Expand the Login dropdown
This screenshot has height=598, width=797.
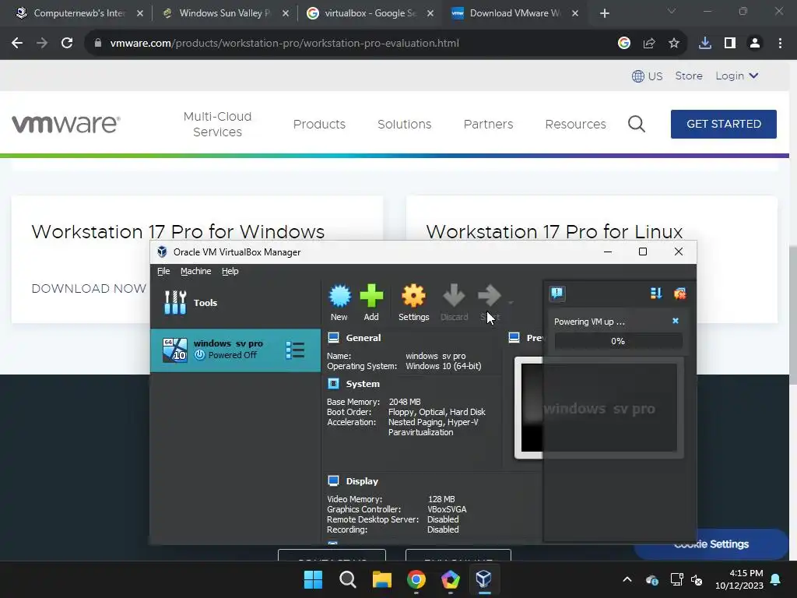click(x=737, y=76)
